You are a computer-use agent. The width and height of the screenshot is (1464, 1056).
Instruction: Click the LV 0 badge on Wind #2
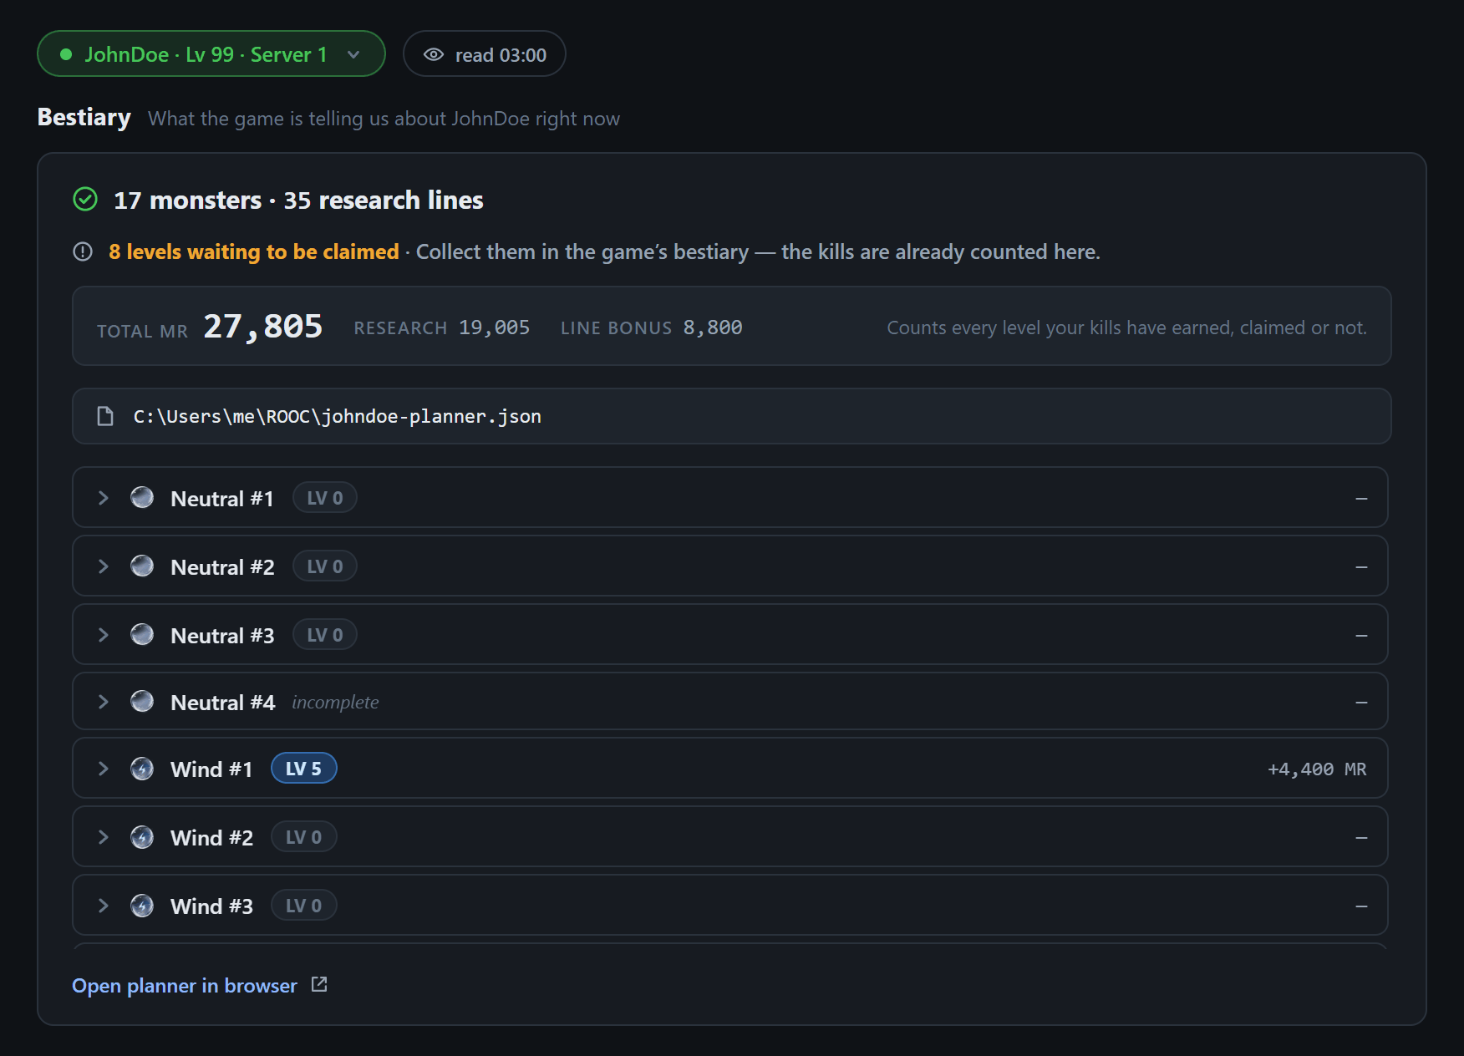304,837
